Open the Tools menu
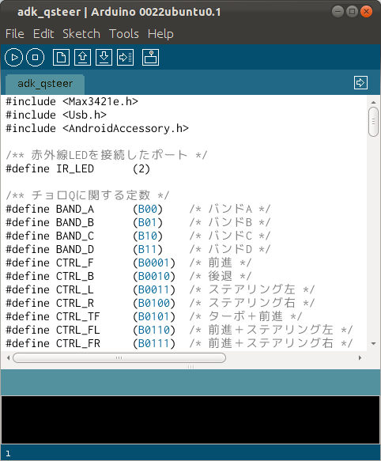The width and height of the screenshot is (381, 461). [x=124, y=34]
